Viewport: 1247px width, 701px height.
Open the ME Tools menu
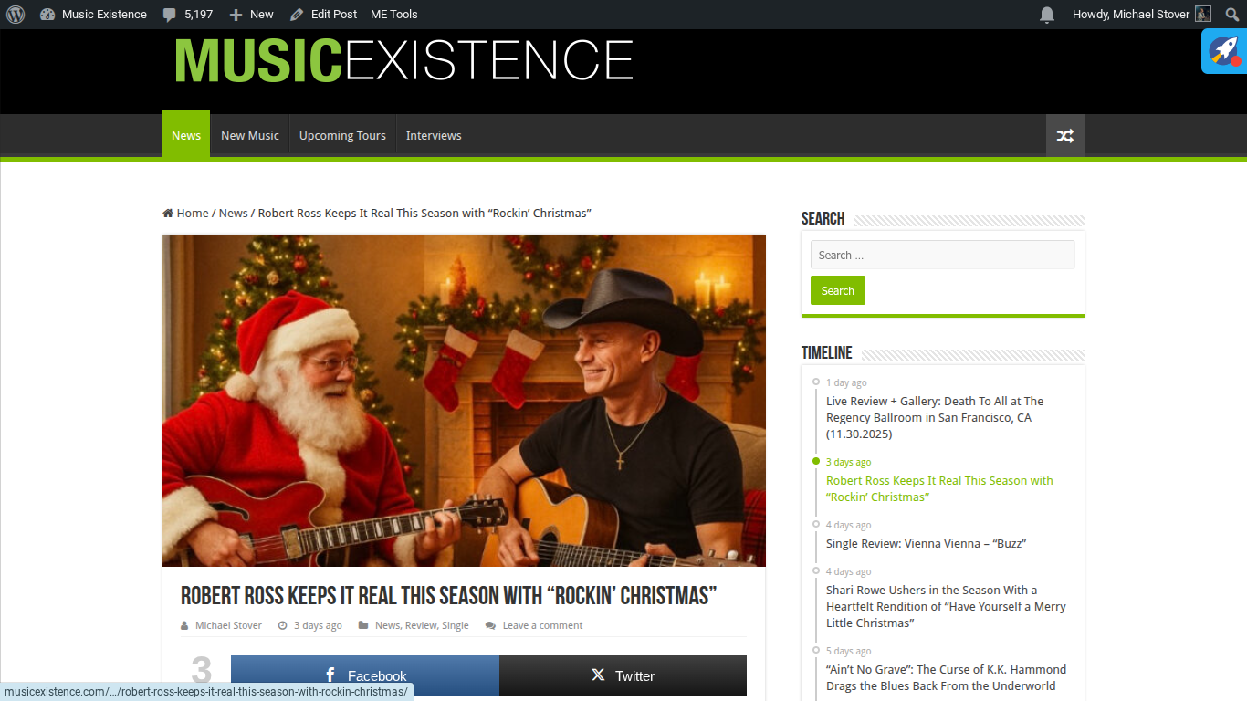coord(394,15)
